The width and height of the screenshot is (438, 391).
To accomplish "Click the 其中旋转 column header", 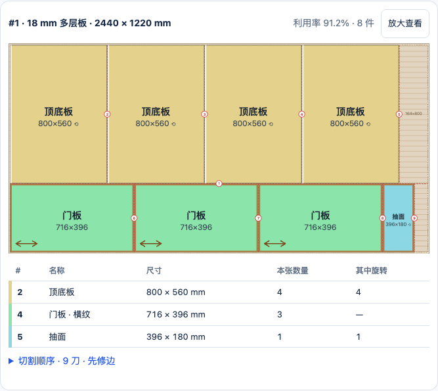I will 371,271.
